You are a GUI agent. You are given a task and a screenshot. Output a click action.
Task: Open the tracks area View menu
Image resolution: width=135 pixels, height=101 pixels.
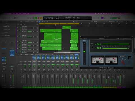pos(33,22)
